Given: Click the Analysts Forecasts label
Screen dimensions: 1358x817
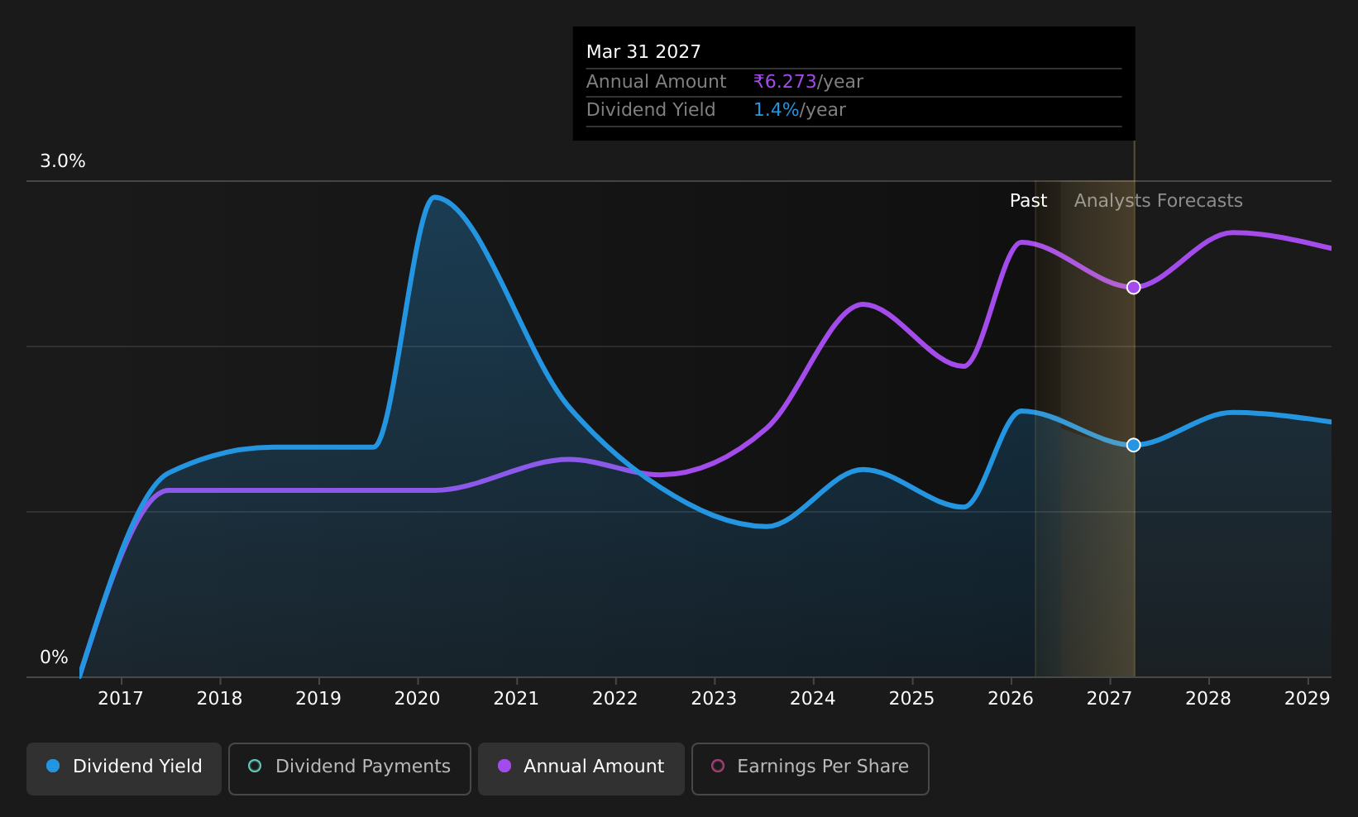Looking at the screenshot, I should [x=1158, y=201].
